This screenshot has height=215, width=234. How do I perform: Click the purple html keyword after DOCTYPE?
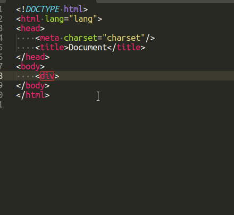point(73,9)
